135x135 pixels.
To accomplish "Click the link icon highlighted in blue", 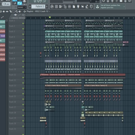I will click(19, 3).
